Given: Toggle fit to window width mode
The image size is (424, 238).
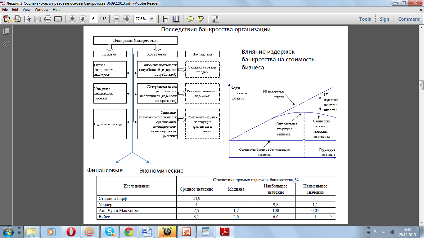Looking at the screenshot, I should point(166,19).
